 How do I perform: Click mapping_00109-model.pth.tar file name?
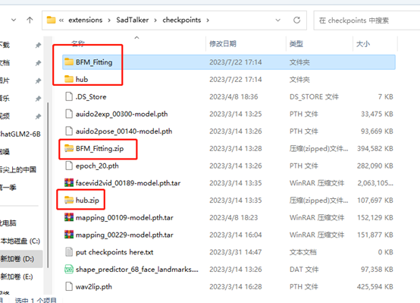[124, 218]
